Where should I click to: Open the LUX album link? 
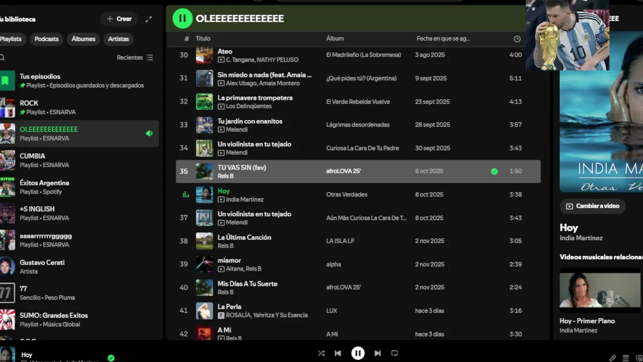pyautogui.click(x=332, y=311)
